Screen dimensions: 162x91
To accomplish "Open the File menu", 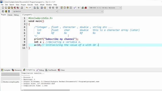I will click(2, 5).
